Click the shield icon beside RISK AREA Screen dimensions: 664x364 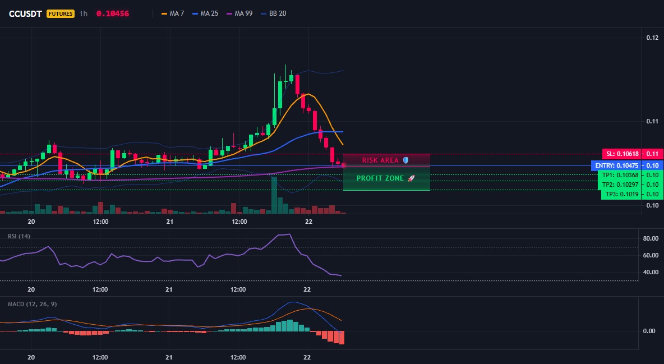tap(405, 160)
